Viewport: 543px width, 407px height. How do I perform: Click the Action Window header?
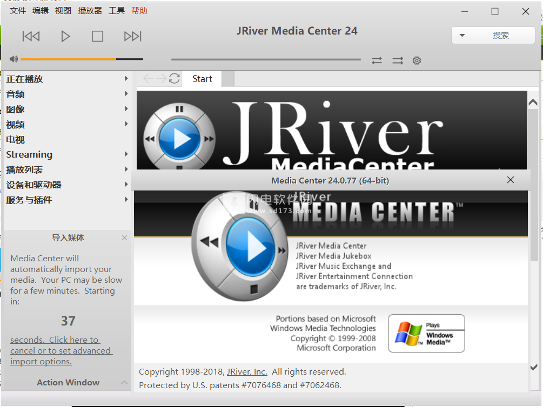(x=68, y=382)
